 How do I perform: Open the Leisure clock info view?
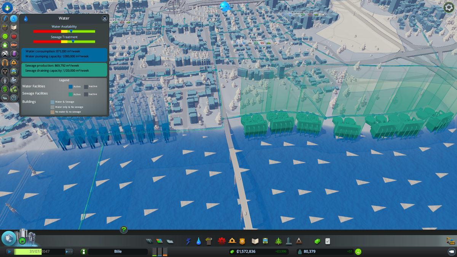(x=14, y=98)
